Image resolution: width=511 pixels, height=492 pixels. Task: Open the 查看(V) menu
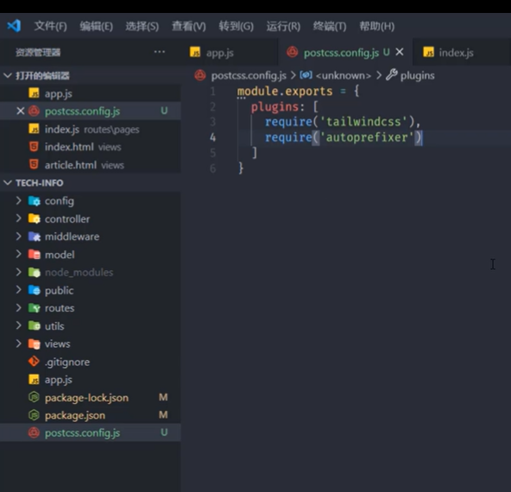(189, 26)
